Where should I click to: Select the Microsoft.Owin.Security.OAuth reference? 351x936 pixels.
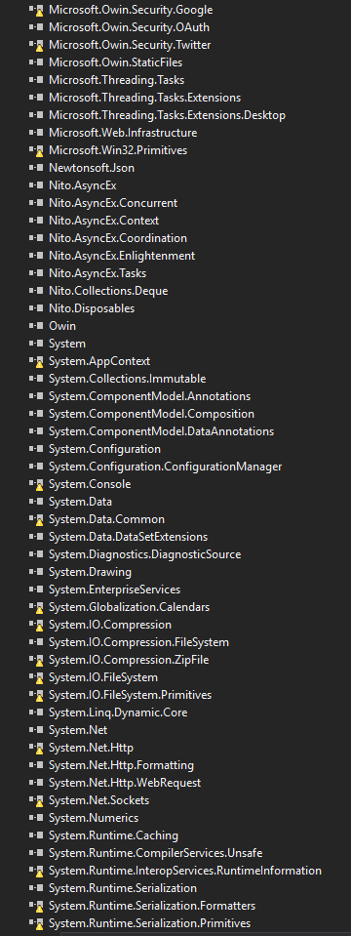129,27
